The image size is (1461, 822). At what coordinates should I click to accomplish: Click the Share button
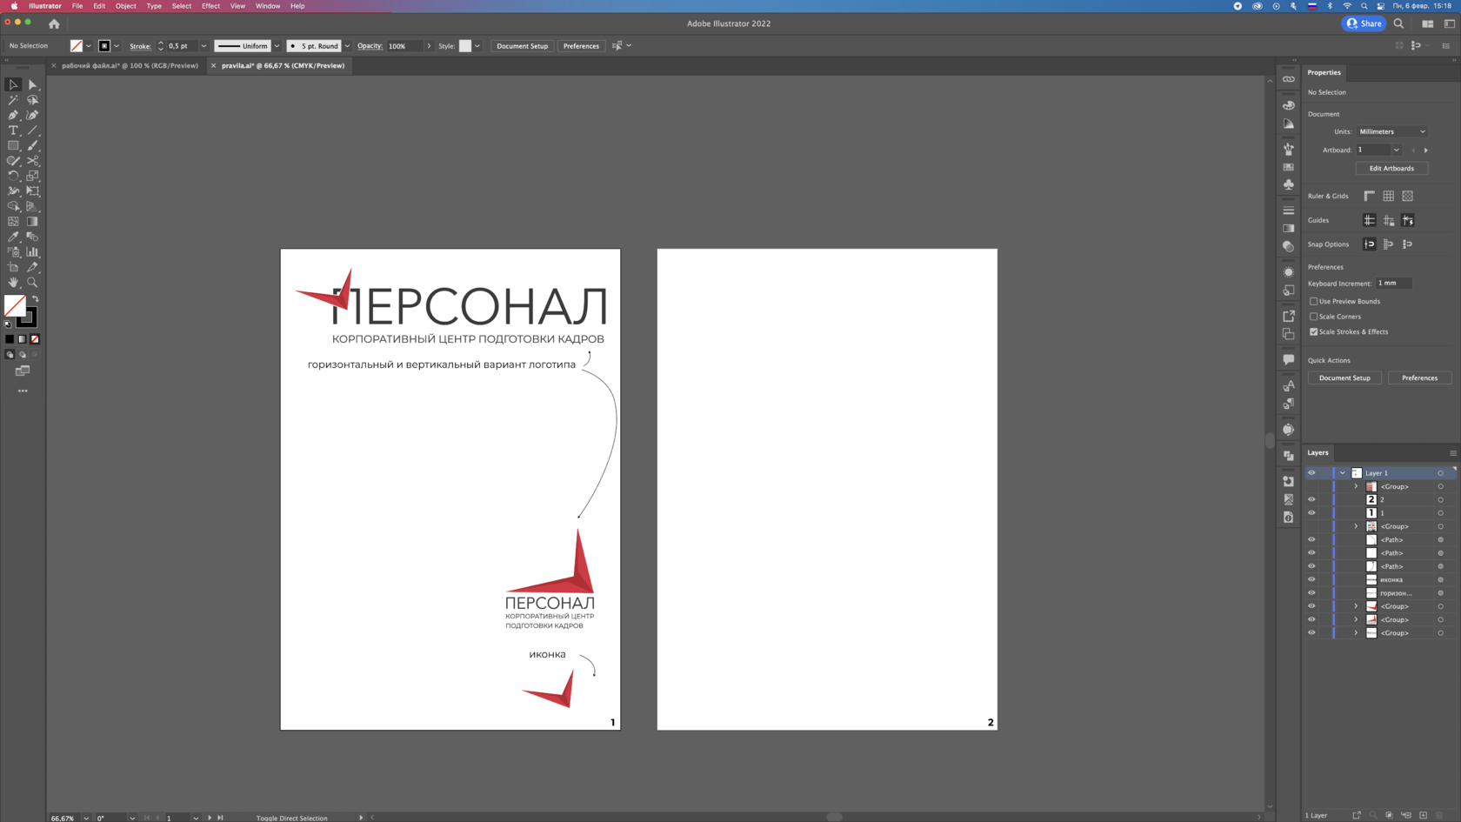[x=1364, y=23]
